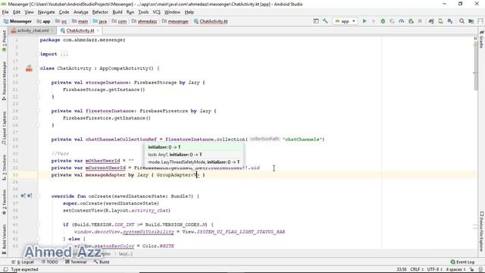Select hint starting with lock: Any?
The height and width of the screenshot is (273, 485).
[194, 155]
